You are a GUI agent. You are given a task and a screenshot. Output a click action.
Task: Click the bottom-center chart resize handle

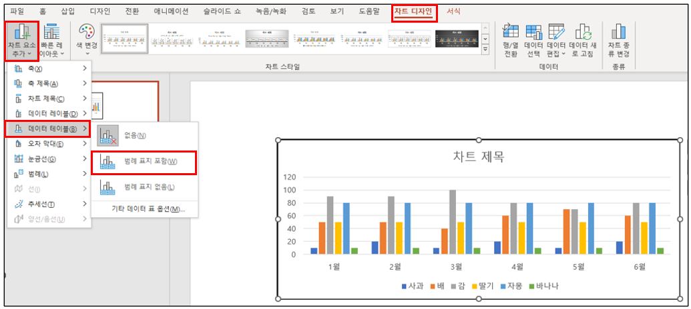(479, 299)
